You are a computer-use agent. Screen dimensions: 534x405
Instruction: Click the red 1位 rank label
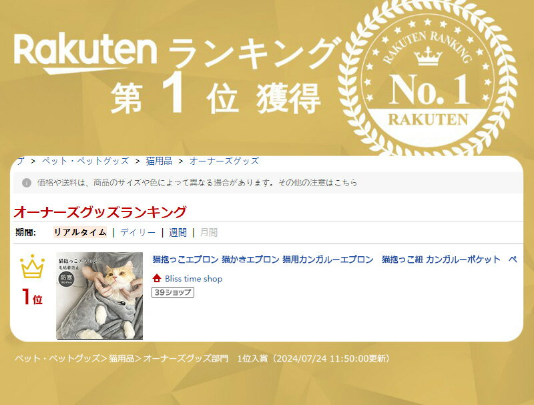(32, 298)
